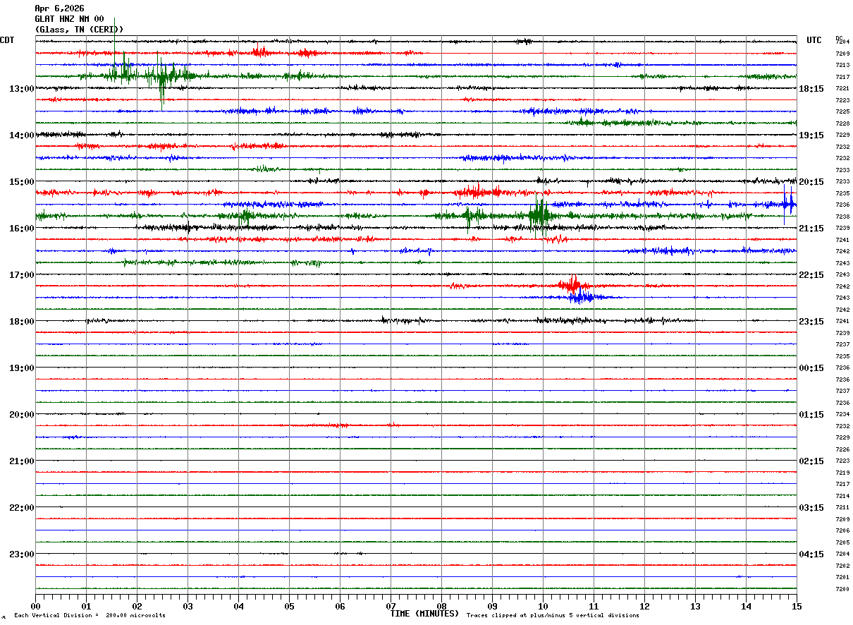Screen dimensions: 853x625
Task: Select the 7200 DC offset value
Action: pos(842,589)
